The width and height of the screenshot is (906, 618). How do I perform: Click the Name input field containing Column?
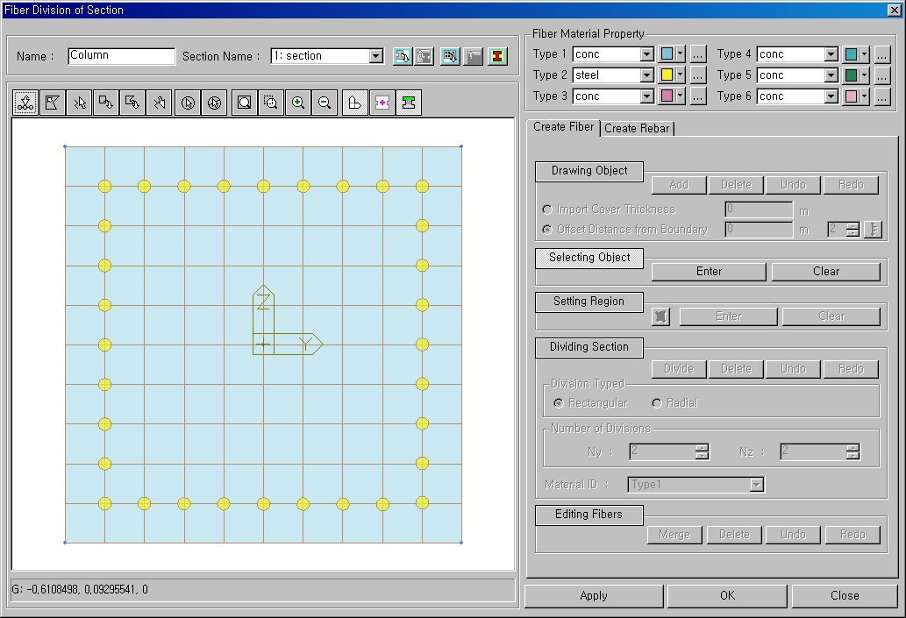click(x=122, y=56)
